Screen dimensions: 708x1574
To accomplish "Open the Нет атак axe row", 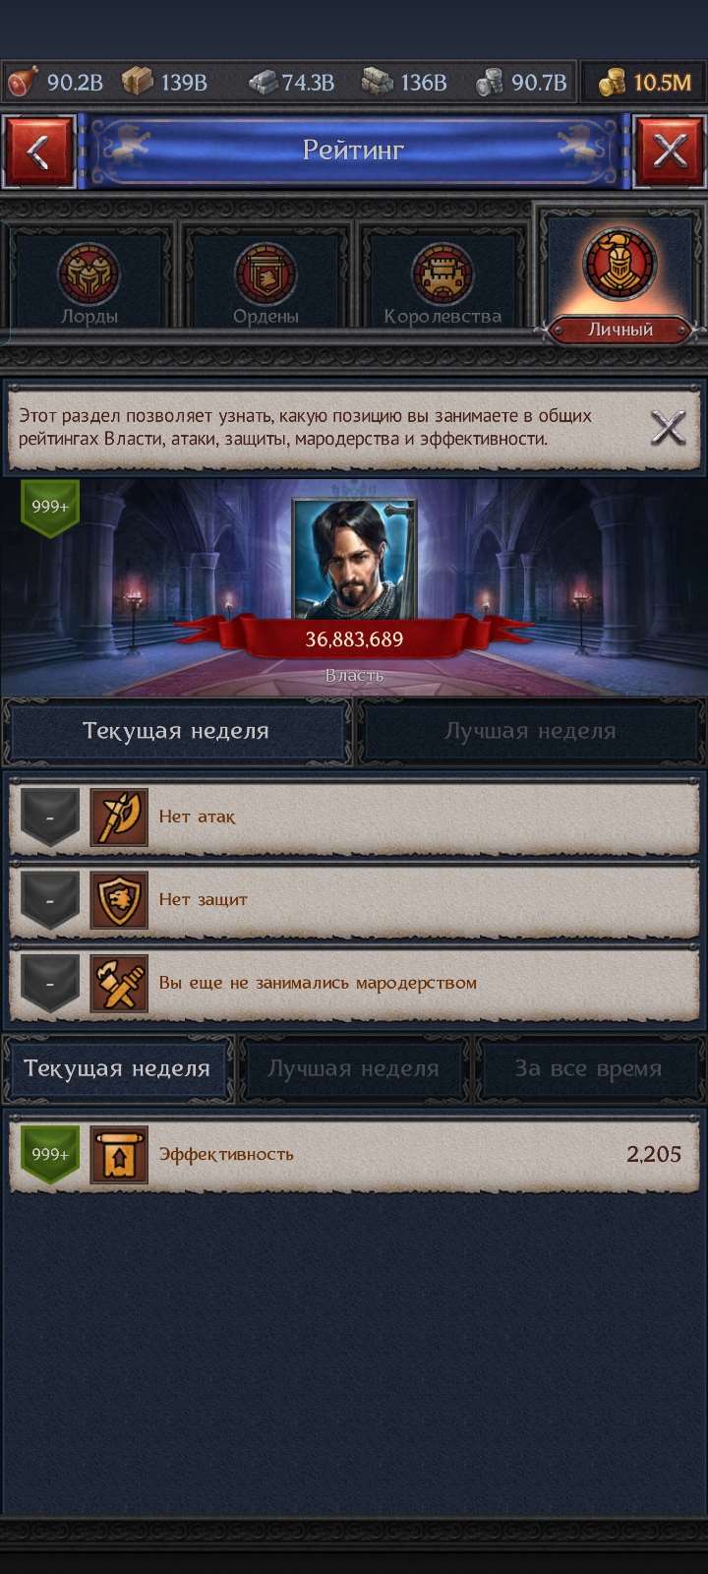I will tap(354, 817).
